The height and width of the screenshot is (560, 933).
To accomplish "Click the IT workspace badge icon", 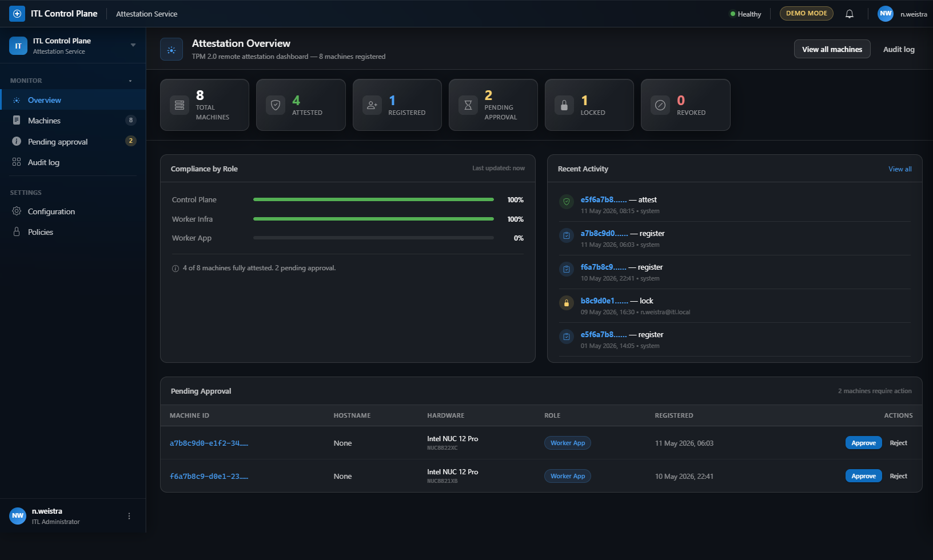I will tap(18, 46).
